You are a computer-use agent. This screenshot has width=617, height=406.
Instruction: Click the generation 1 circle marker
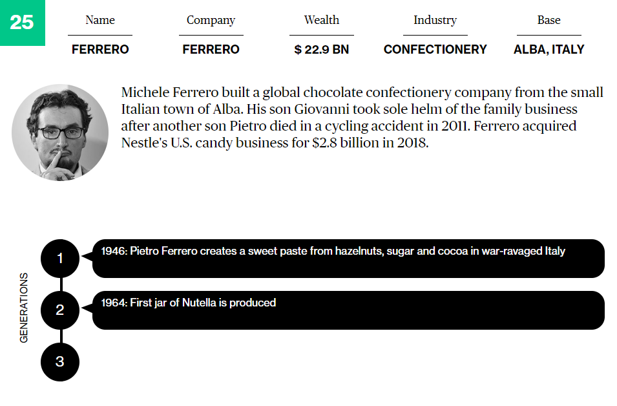tap(60, 259)
